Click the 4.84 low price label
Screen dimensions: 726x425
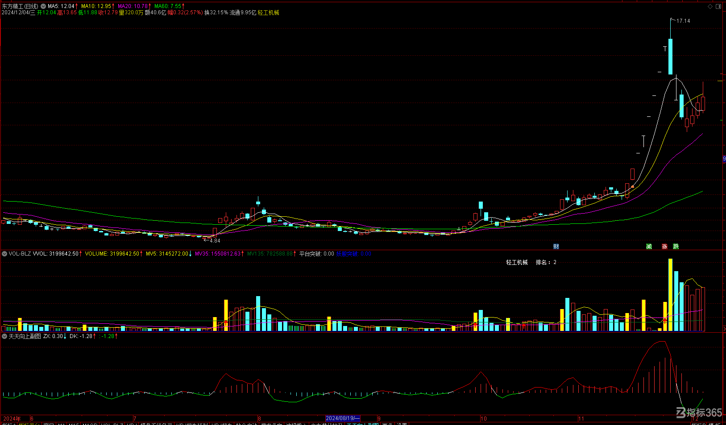tap(215, 241)
